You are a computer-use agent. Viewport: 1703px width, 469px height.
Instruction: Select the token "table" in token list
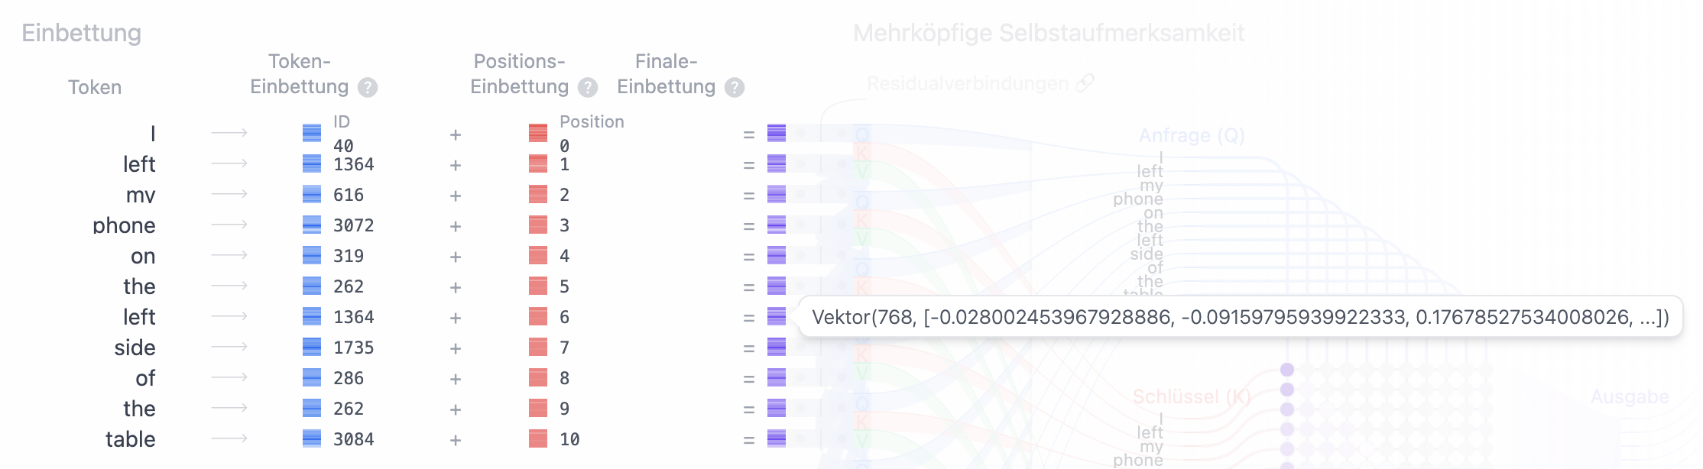131,439
